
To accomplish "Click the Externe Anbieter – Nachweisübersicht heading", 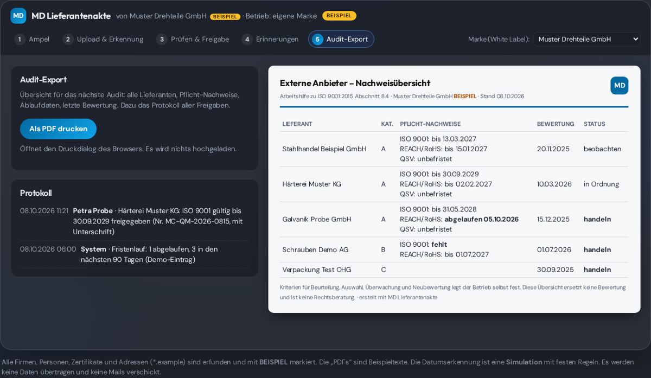I will (355, 84).
